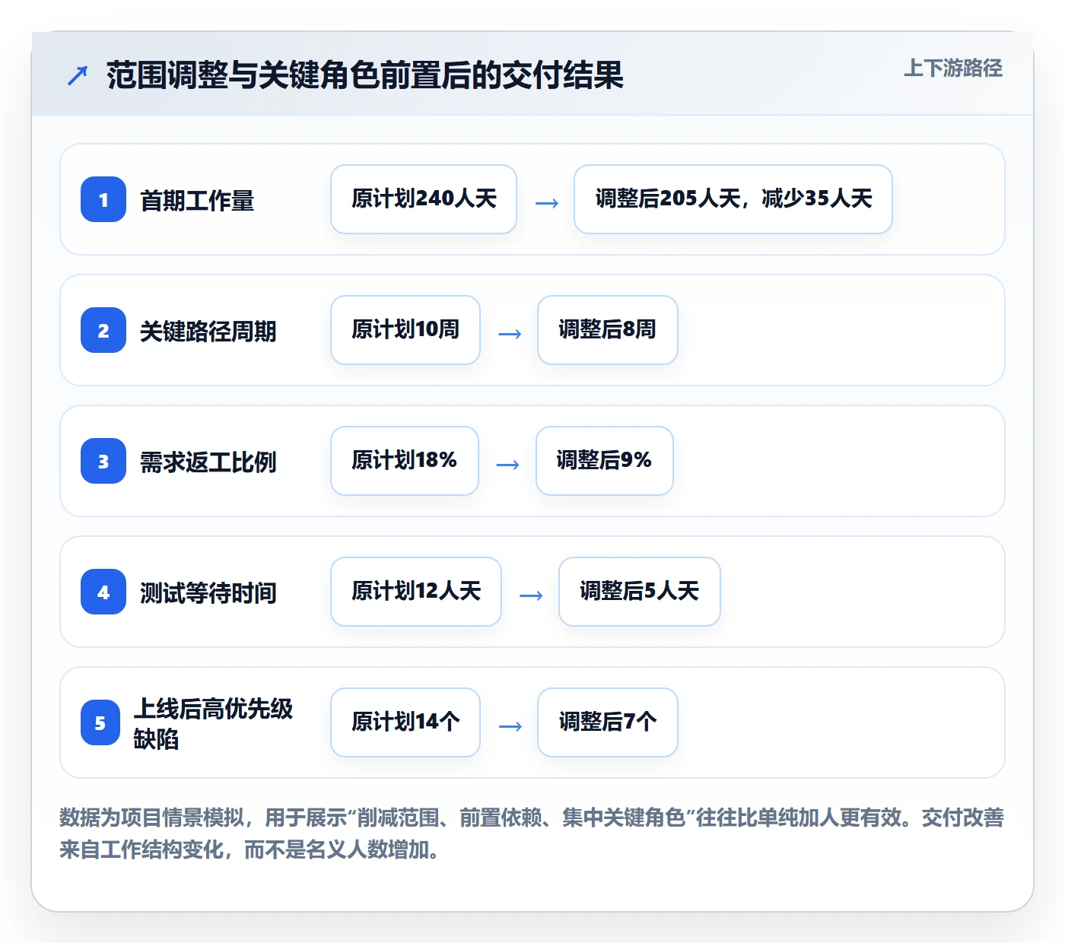Click the '原计划240人天' box
This screenshot has height=943, width=1065.
click(x=424, y=199)
